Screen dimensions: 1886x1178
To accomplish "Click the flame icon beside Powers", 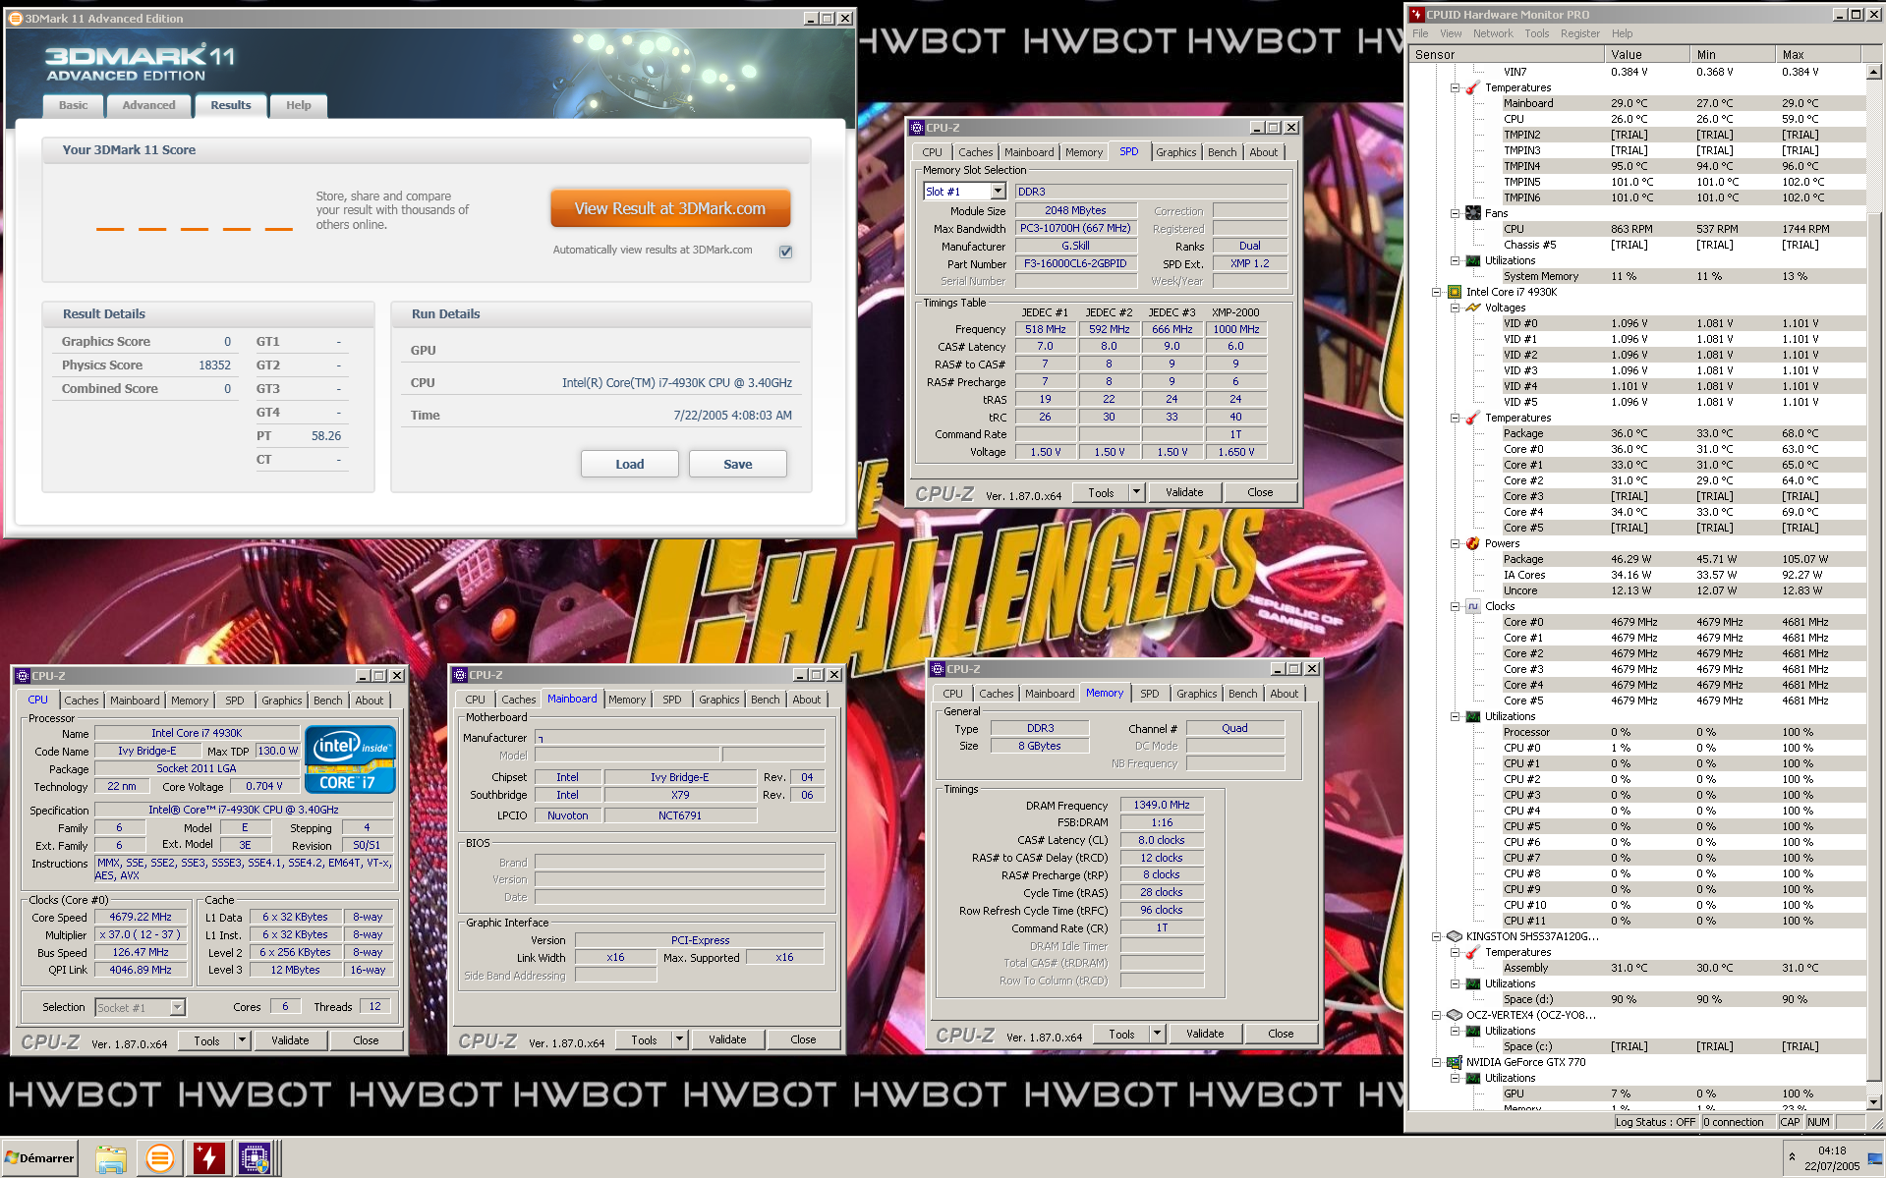I will (1472, 543).
